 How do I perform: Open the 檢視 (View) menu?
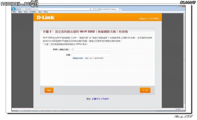26,12
